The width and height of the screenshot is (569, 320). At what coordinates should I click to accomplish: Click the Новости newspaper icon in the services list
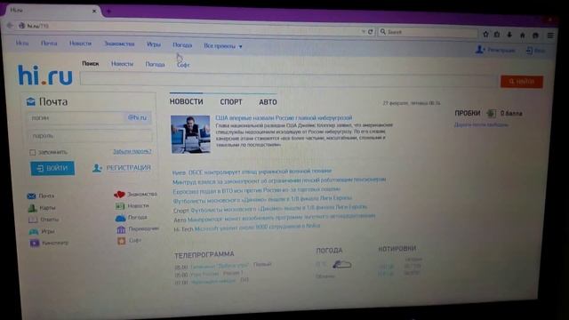click(x=120, y=205)
